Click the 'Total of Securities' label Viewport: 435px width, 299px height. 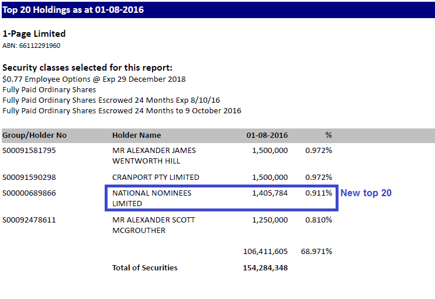pyautogui.click(x=145, y=268)
